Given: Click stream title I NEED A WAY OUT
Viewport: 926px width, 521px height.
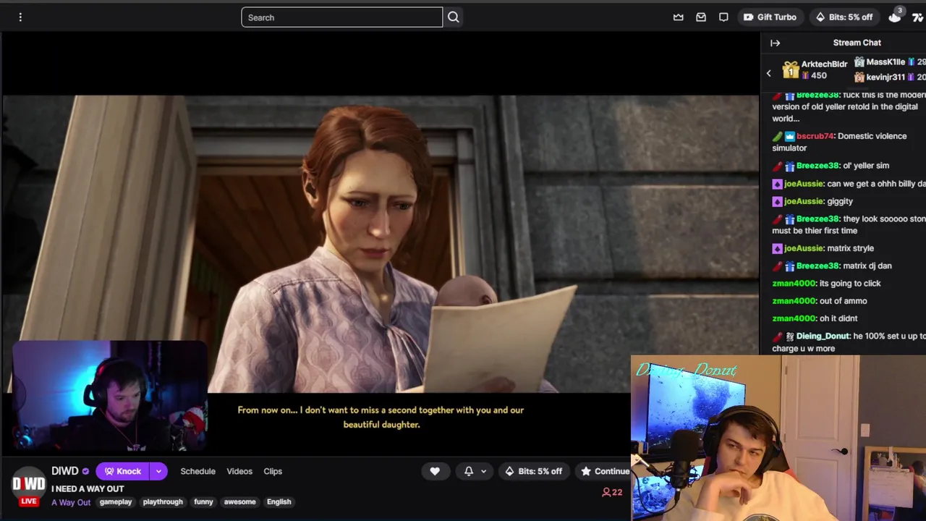Looking at the screenshot, I should pyautogui.click(x=88, y=489).
